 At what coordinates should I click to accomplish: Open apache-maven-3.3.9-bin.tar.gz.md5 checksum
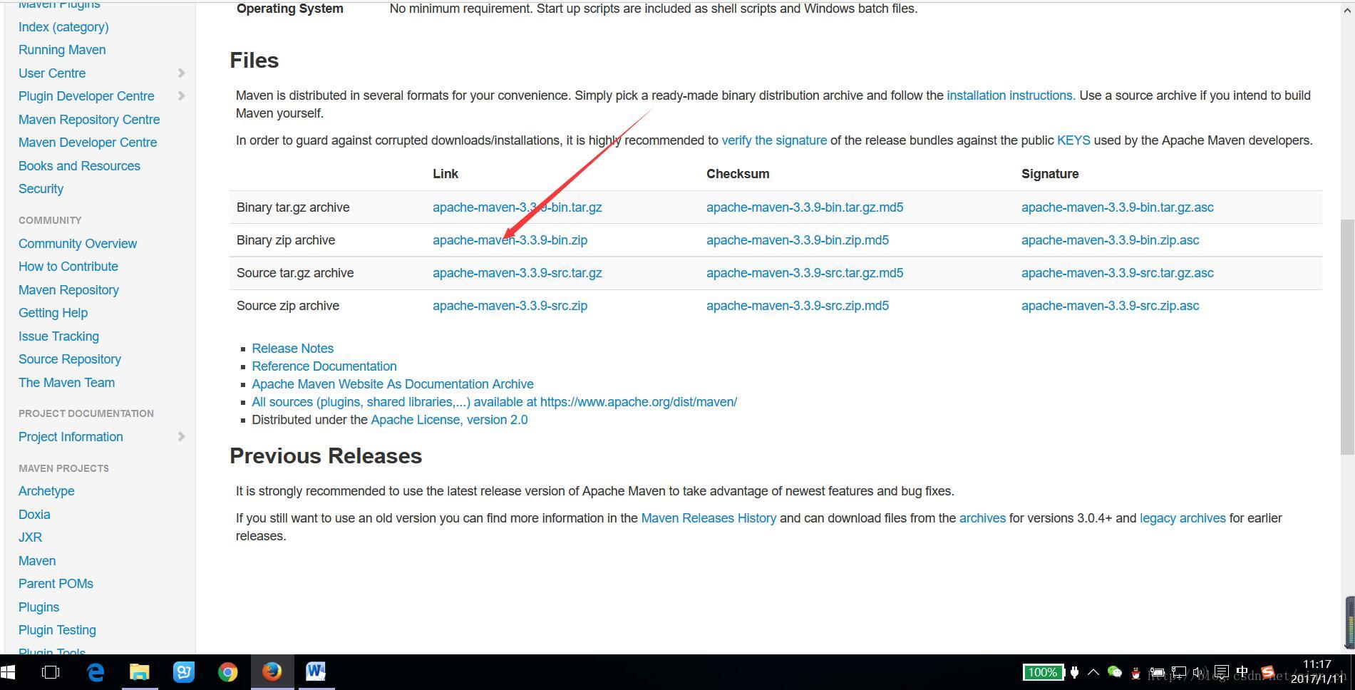(x=805, y=207)
